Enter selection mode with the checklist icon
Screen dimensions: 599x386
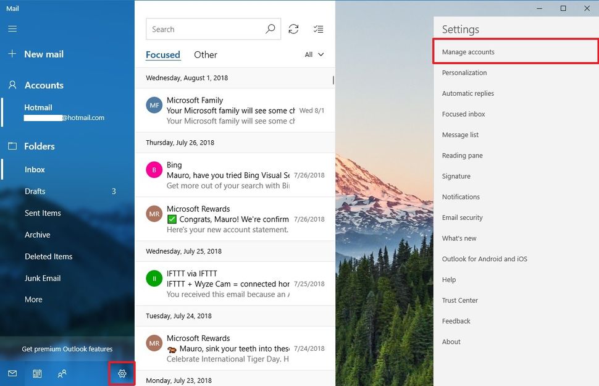(x=319, y=29)
